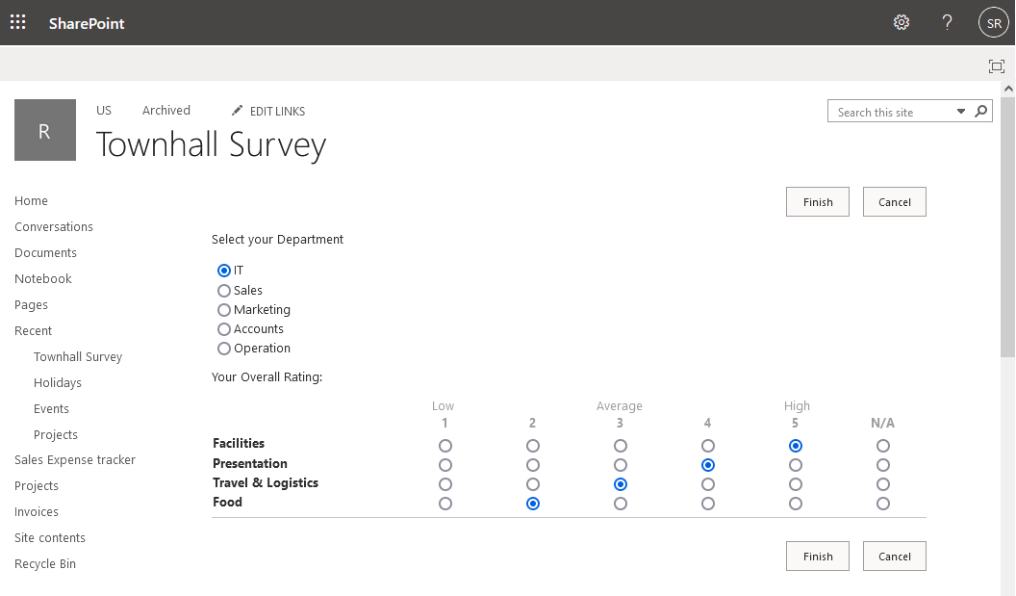Click the Edit Links pencil icon

click(235, 111)
